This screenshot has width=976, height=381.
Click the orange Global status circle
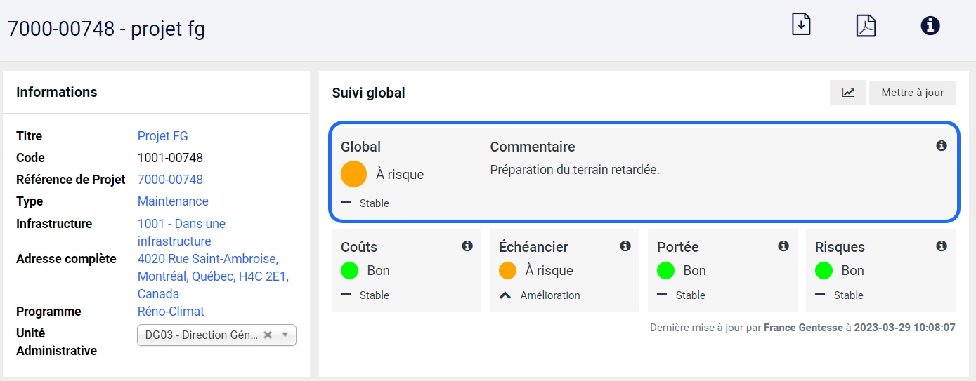354,174
